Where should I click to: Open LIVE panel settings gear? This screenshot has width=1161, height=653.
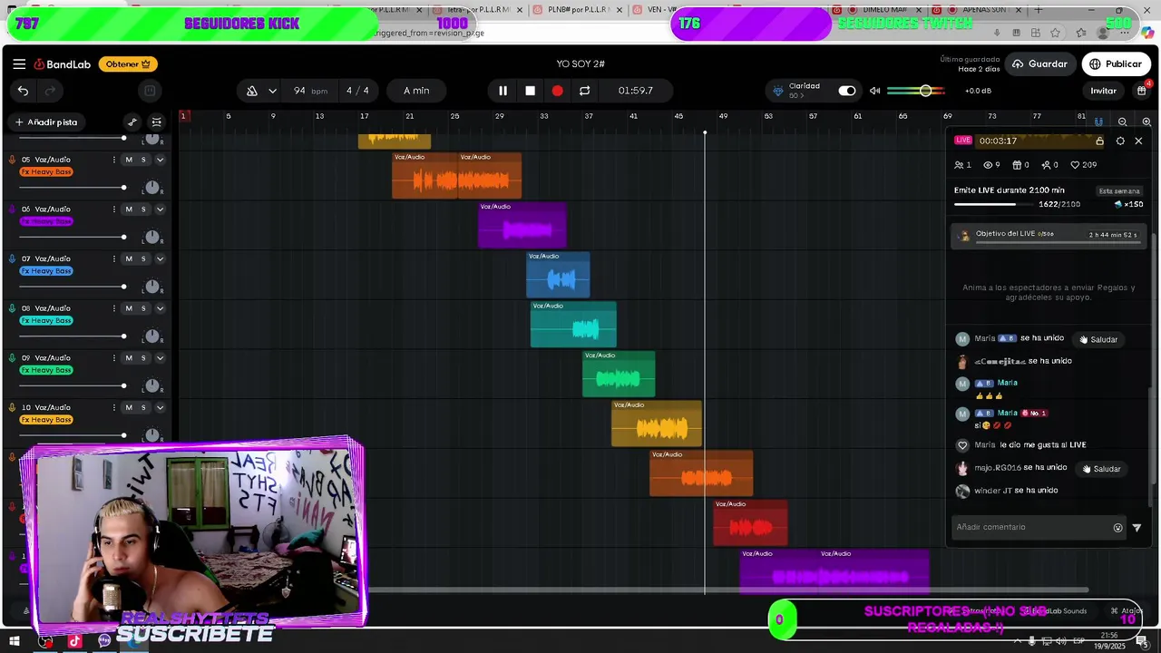pos(1120,141)
